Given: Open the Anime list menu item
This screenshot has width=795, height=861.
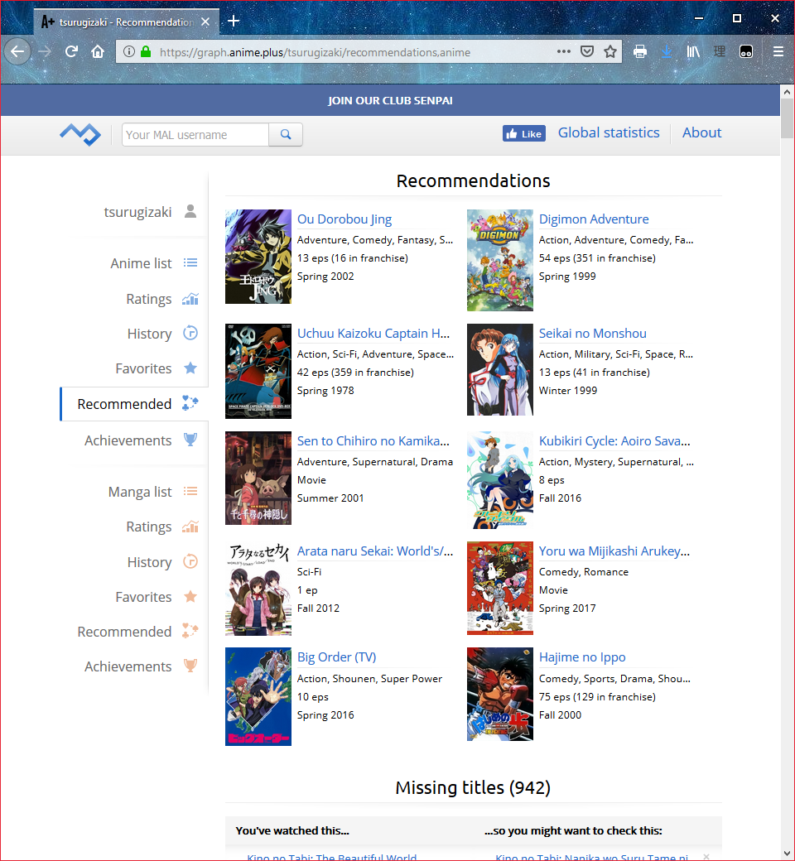Looking at the screenshot, I should [142, 263].
